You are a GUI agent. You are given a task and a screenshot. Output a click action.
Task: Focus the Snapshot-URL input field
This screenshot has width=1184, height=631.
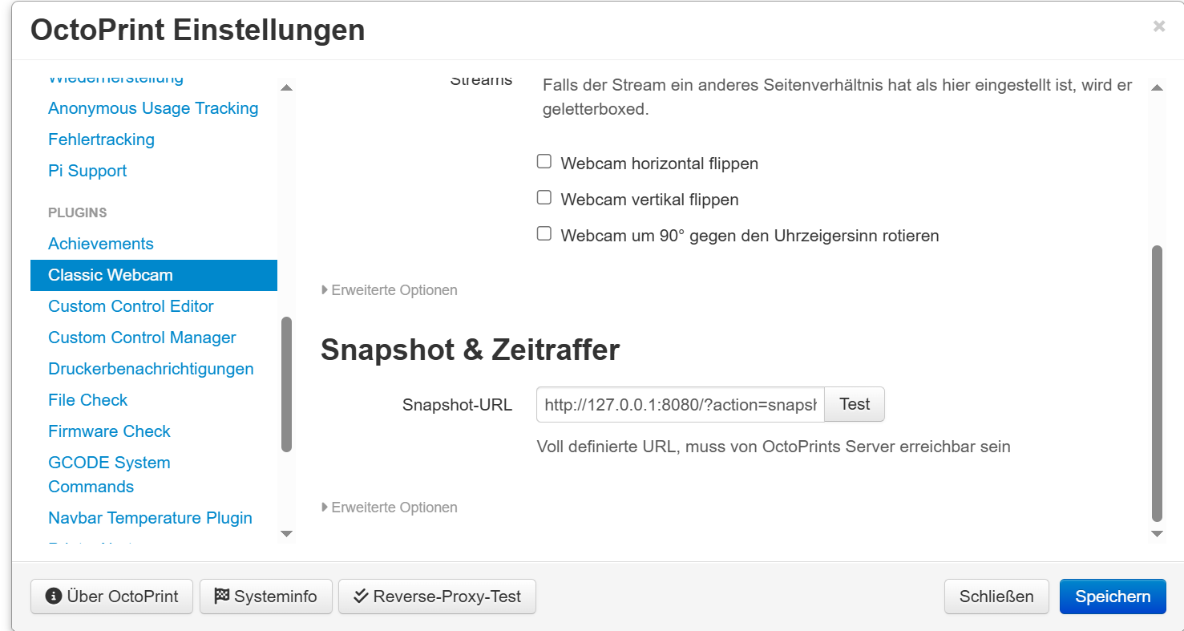point(681,405)
